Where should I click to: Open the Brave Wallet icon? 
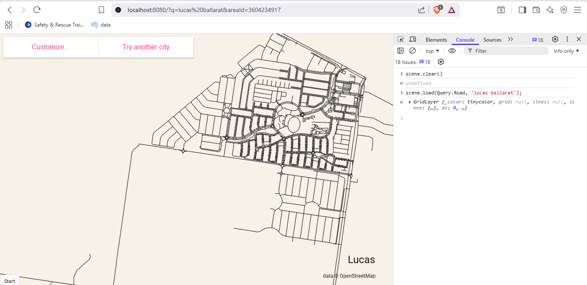coord(536,10)
